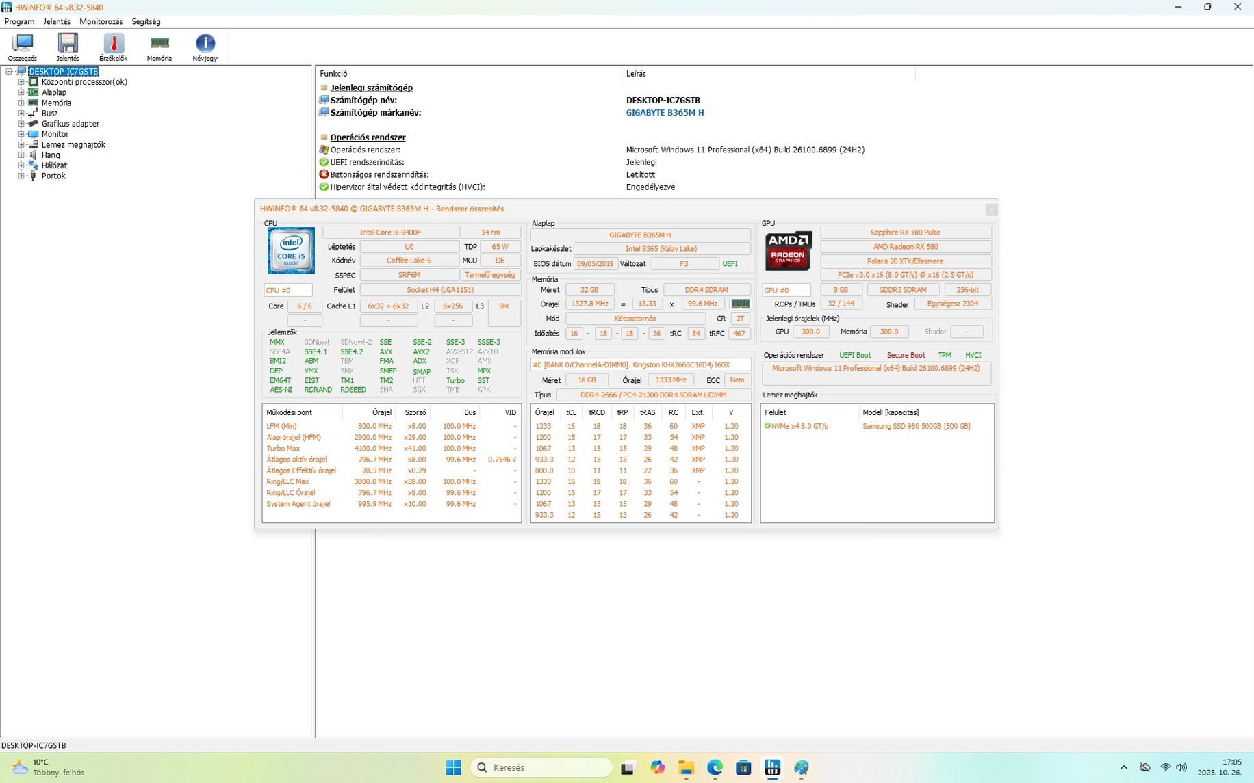Open Task View on the taskbar

pos(628,767)
